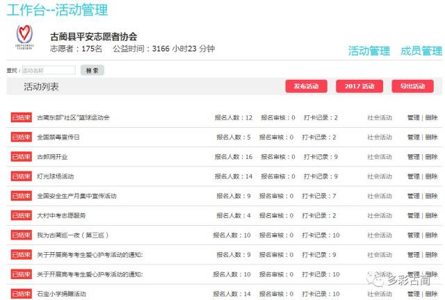
Task: Click the 导出活动 button
Action: pyautogui.click(x=412, y=86)
